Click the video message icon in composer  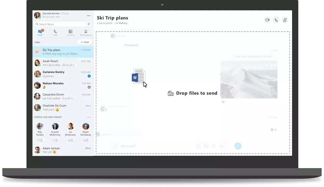pos(221,146)
